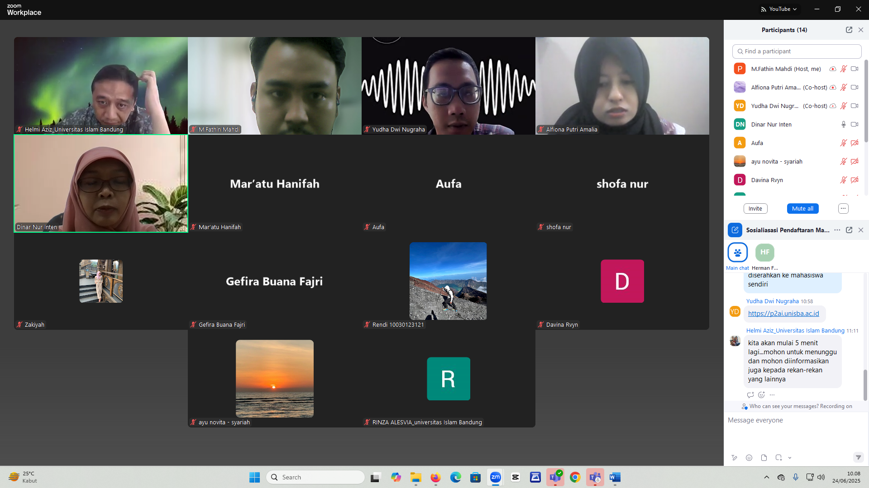Image resolution: width=869 pixels, height=488 pixels.
Task: Click recording indicator beside M.Fathin Mahdi
Action: point(833,69)
